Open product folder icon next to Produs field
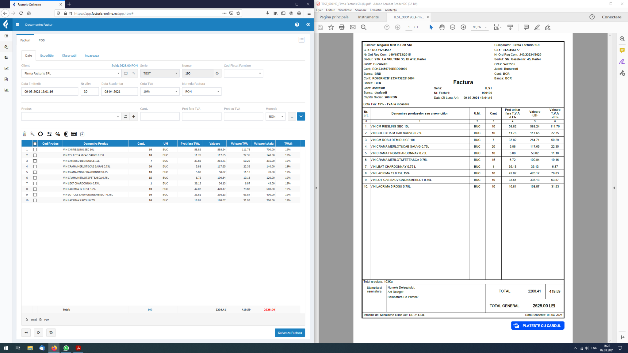Screen dimensions: 628x353 coord(125,116)
